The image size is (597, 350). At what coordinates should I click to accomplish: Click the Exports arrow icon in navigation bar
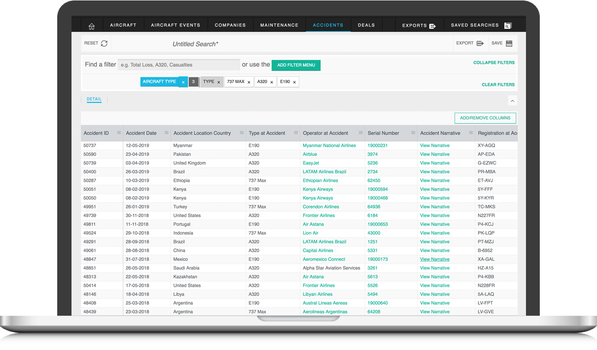pos(433,26)
